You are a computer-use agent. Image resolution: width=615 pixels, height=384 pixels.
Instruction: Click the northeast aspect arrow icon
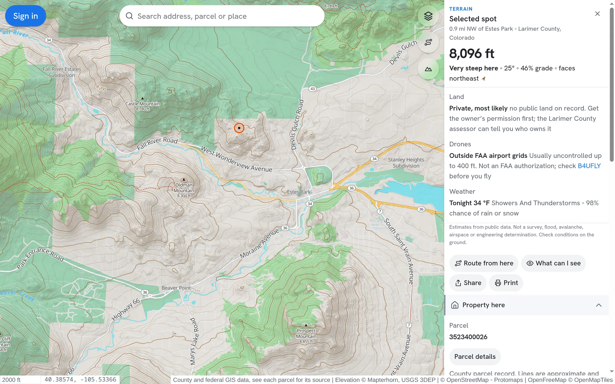pos(483,79)
